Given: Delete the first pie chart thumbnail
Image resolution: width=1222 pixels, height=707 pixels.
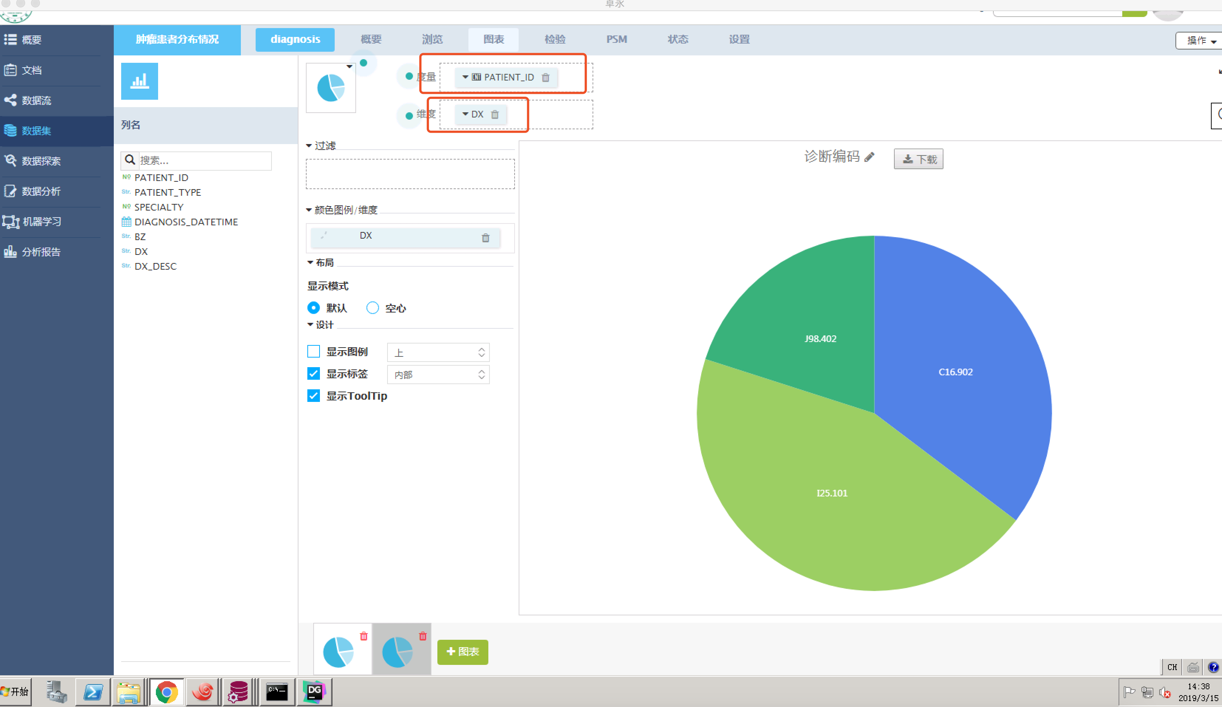Looking at the screenshot, I should click(364, 636).
